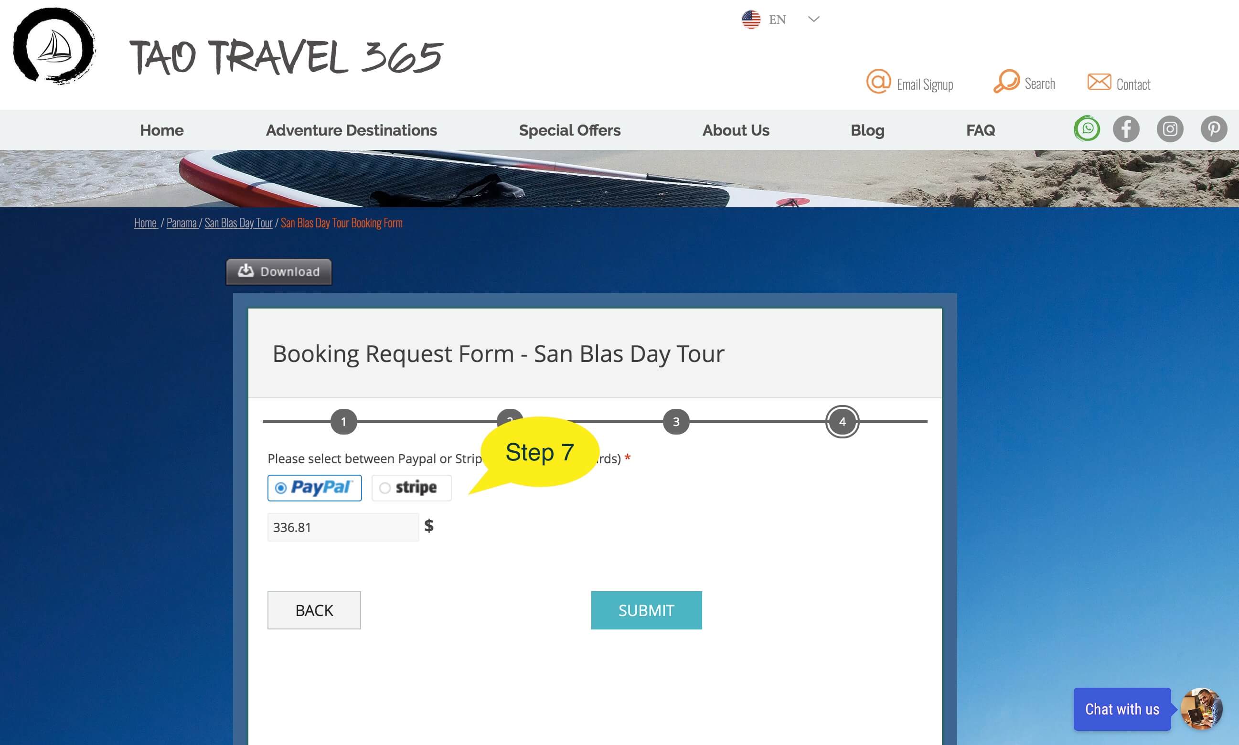Jump to form step 3 marker
This screenshot has height=745, width=1239.
(x=676, y=421)
